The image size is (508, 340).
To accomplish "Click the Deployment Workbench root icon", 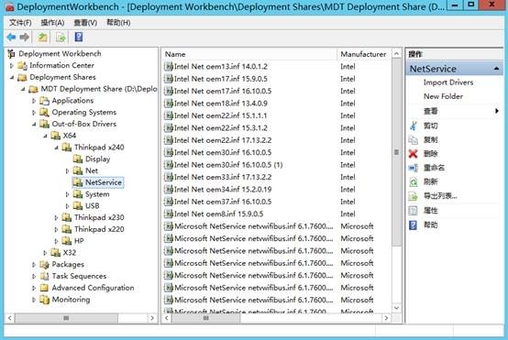I will pos(11,54).
